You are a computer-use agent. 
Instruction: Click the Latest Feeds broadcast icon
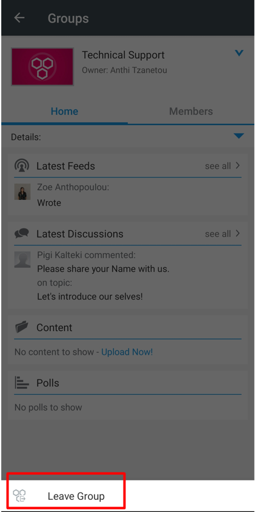pos(22,166)
